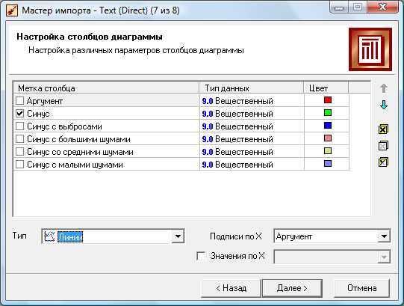Select the Синус со средними шумами label
Screen dimensions: 404x306
(80, 152)
